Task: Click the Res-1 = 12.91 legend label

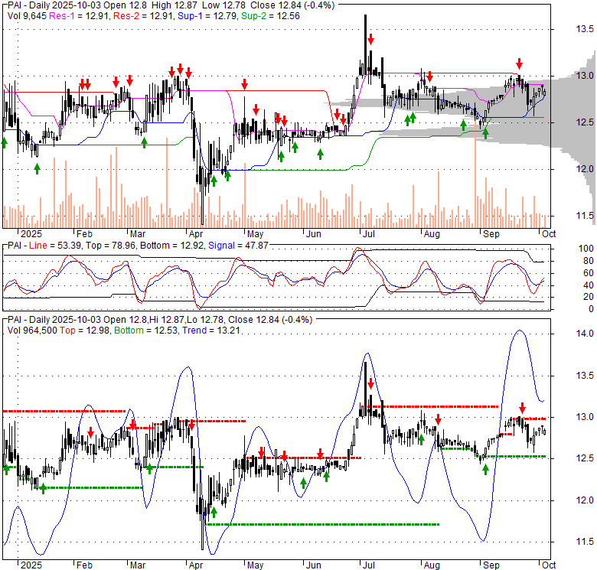Action: (x=80, y=16)
